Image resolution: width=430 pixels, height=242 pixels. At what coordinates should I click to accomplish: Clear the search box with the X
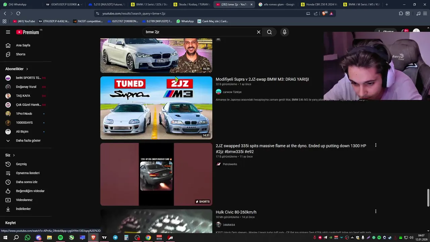pos(259,32)
